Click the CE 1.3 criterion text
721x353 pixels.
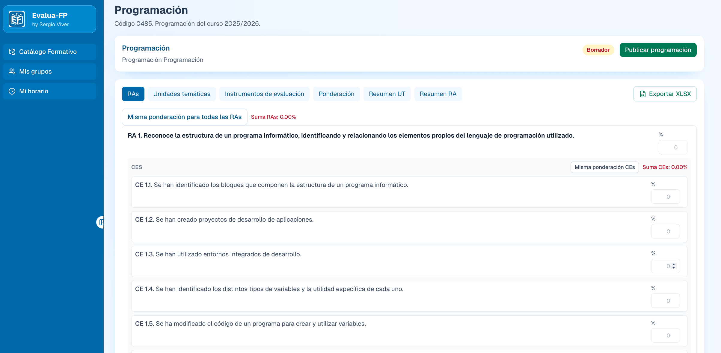point(218,254)
